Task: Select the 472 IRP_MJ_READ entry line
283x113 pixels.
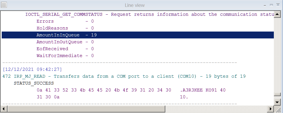Action: 124,76
